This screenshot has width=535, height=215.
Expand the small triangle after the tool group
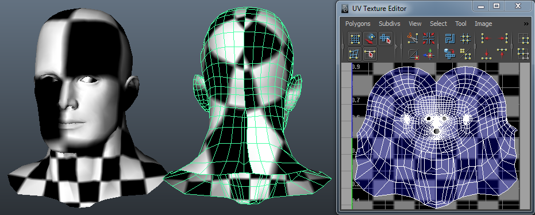(396, 46)
